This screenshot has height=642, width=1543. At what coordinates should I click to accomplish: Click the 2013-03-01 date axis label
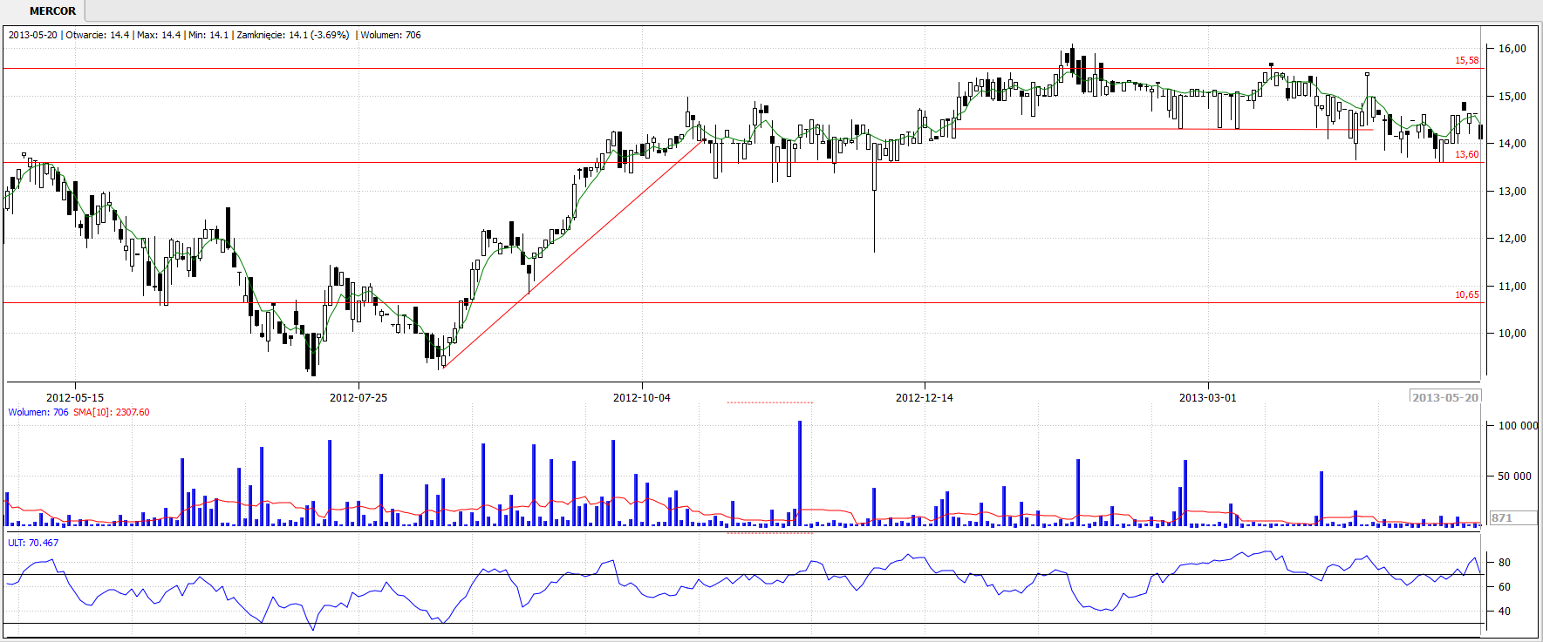pos(1208,397)
